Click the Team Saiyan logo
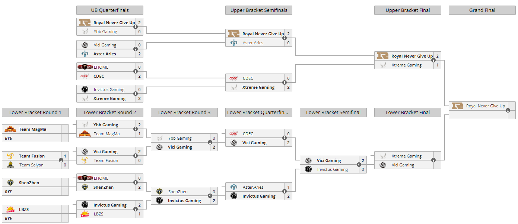518x224 pixels. (x=10, y=165)
